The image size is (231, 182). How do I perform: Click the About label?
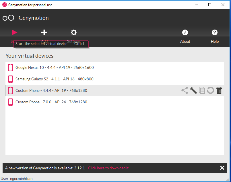185,41
